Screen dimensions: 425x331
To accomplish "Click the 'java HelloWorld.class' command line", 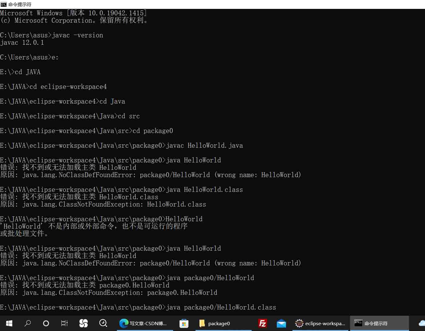I will [x=122, y=190].
